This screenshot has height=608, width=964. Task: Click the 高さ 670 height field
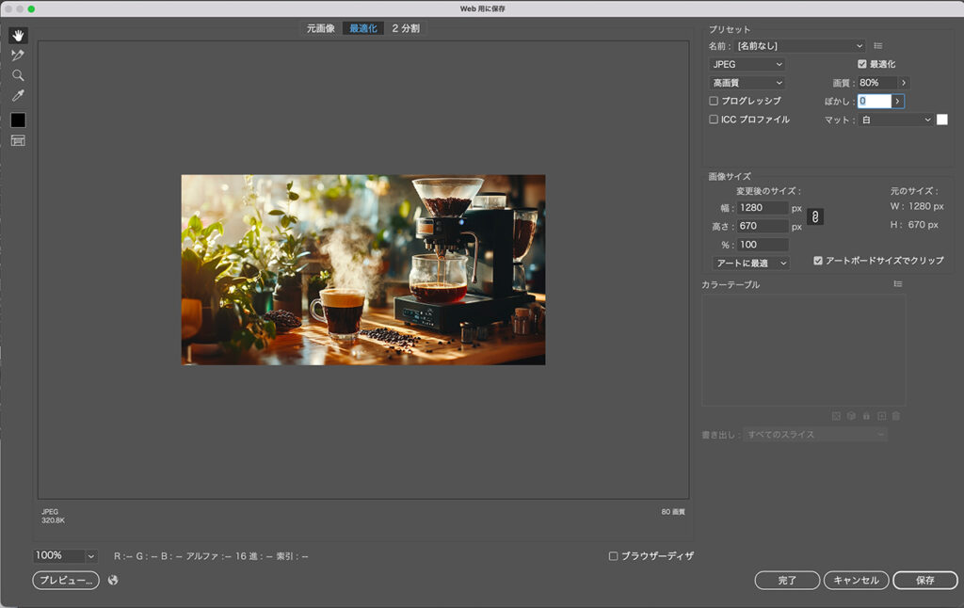point(763,226)
